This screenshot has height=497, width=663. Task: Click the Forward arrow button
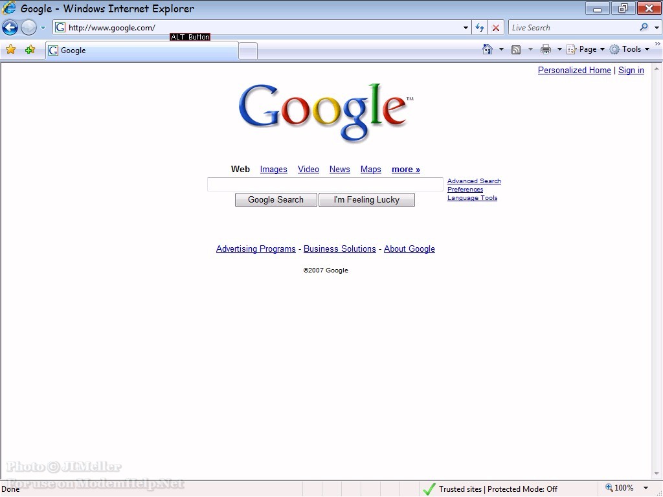(x=28, y=28)
